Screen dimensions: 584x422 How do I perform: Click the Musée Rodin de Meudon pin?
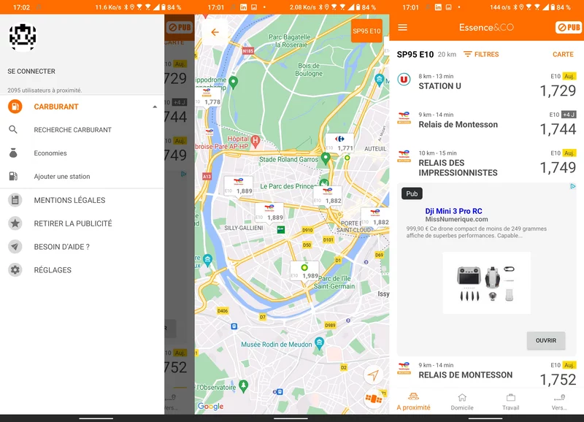point(319,343)
